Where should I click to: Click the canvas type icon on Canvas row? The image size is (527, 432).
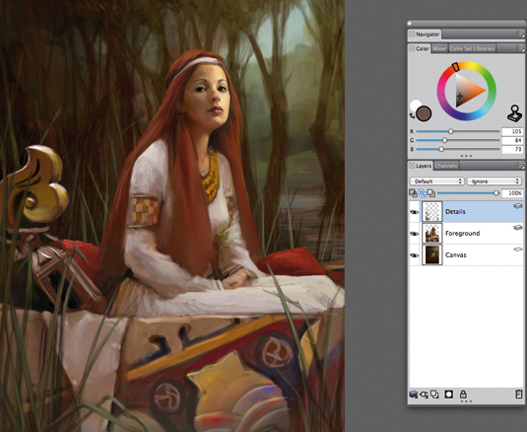click(x=518, y=250)
